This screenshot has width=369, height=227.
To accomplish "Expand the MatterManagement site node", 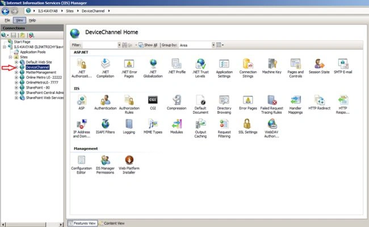I will click(16, 72).
